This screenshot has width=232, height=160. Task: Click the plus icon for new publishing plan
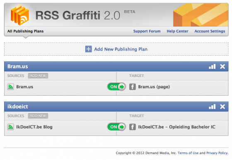pos(89,49)
